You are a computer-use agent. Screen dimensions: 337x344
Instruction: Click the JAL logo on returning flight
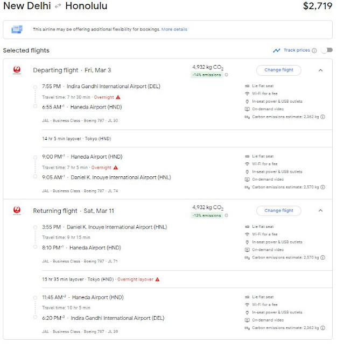pos(17,210)
